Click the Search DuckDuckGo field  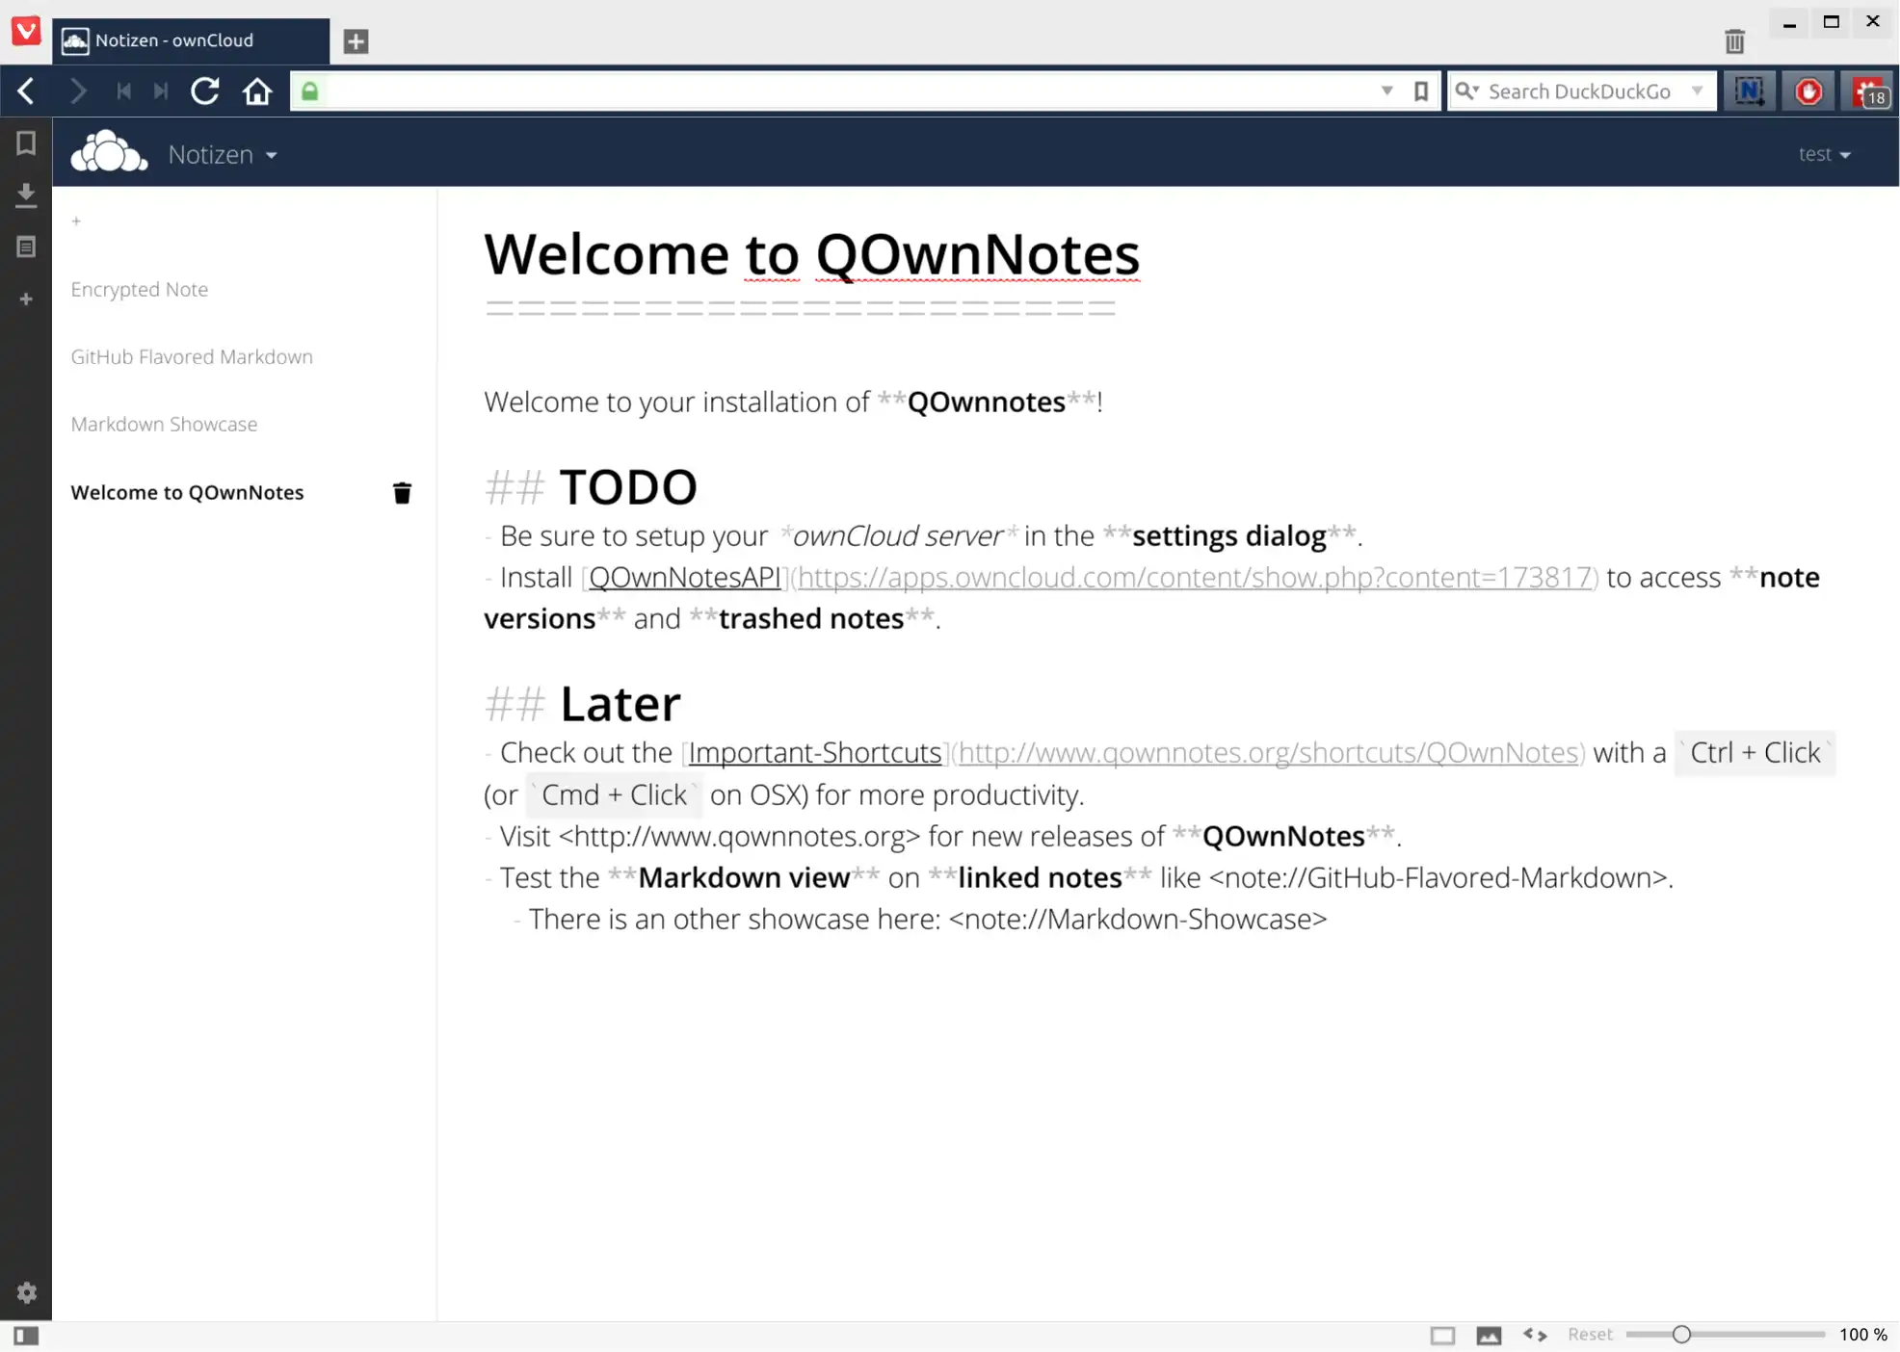point(1580,91)
